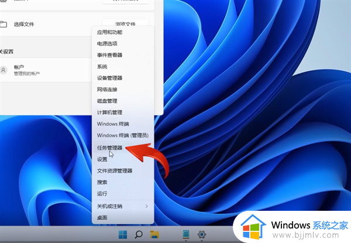Select 桌面 at menu bottom

pos(123,217)
